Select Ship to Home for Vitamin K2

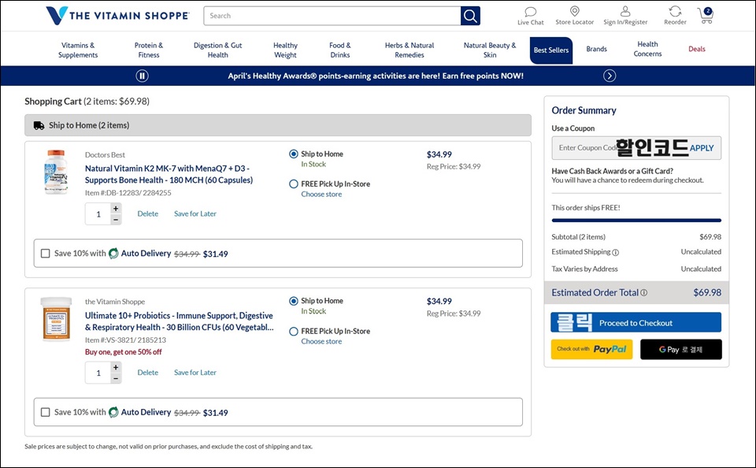[293, 154]
